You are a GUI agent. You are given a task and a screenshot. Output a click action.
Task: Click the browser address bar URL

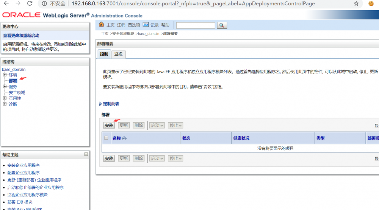[193, 4]
